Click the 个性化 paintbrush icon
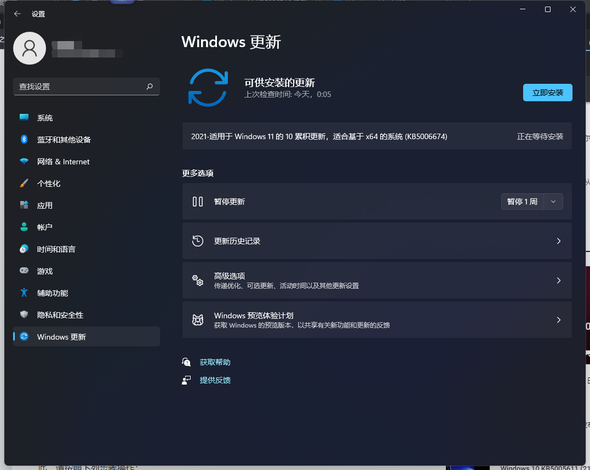The width and height of the screenshot is (590, 470). pos(24,184)
